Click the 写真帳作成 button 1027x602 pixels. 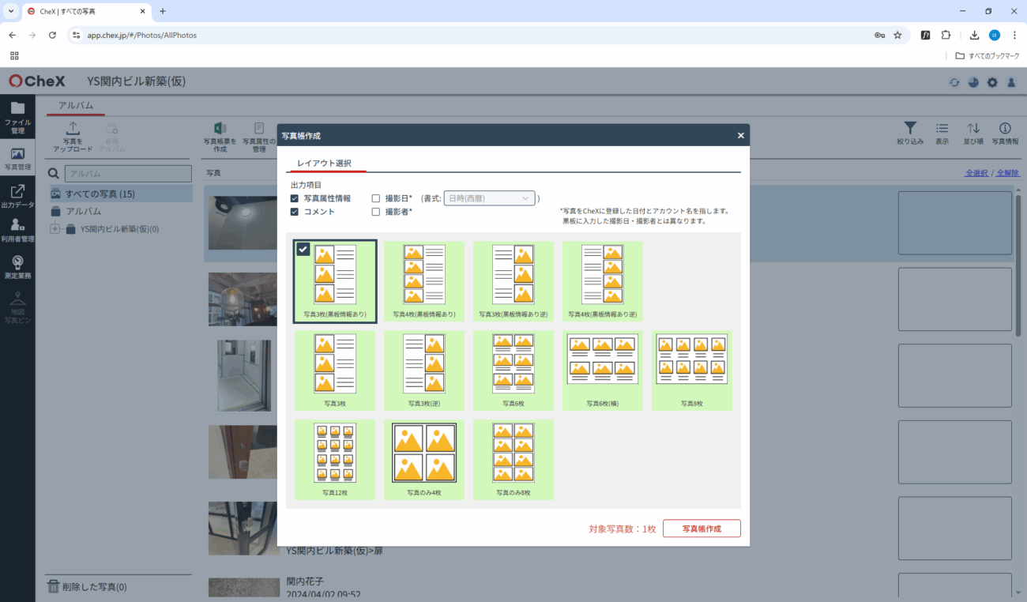(702, 529)
